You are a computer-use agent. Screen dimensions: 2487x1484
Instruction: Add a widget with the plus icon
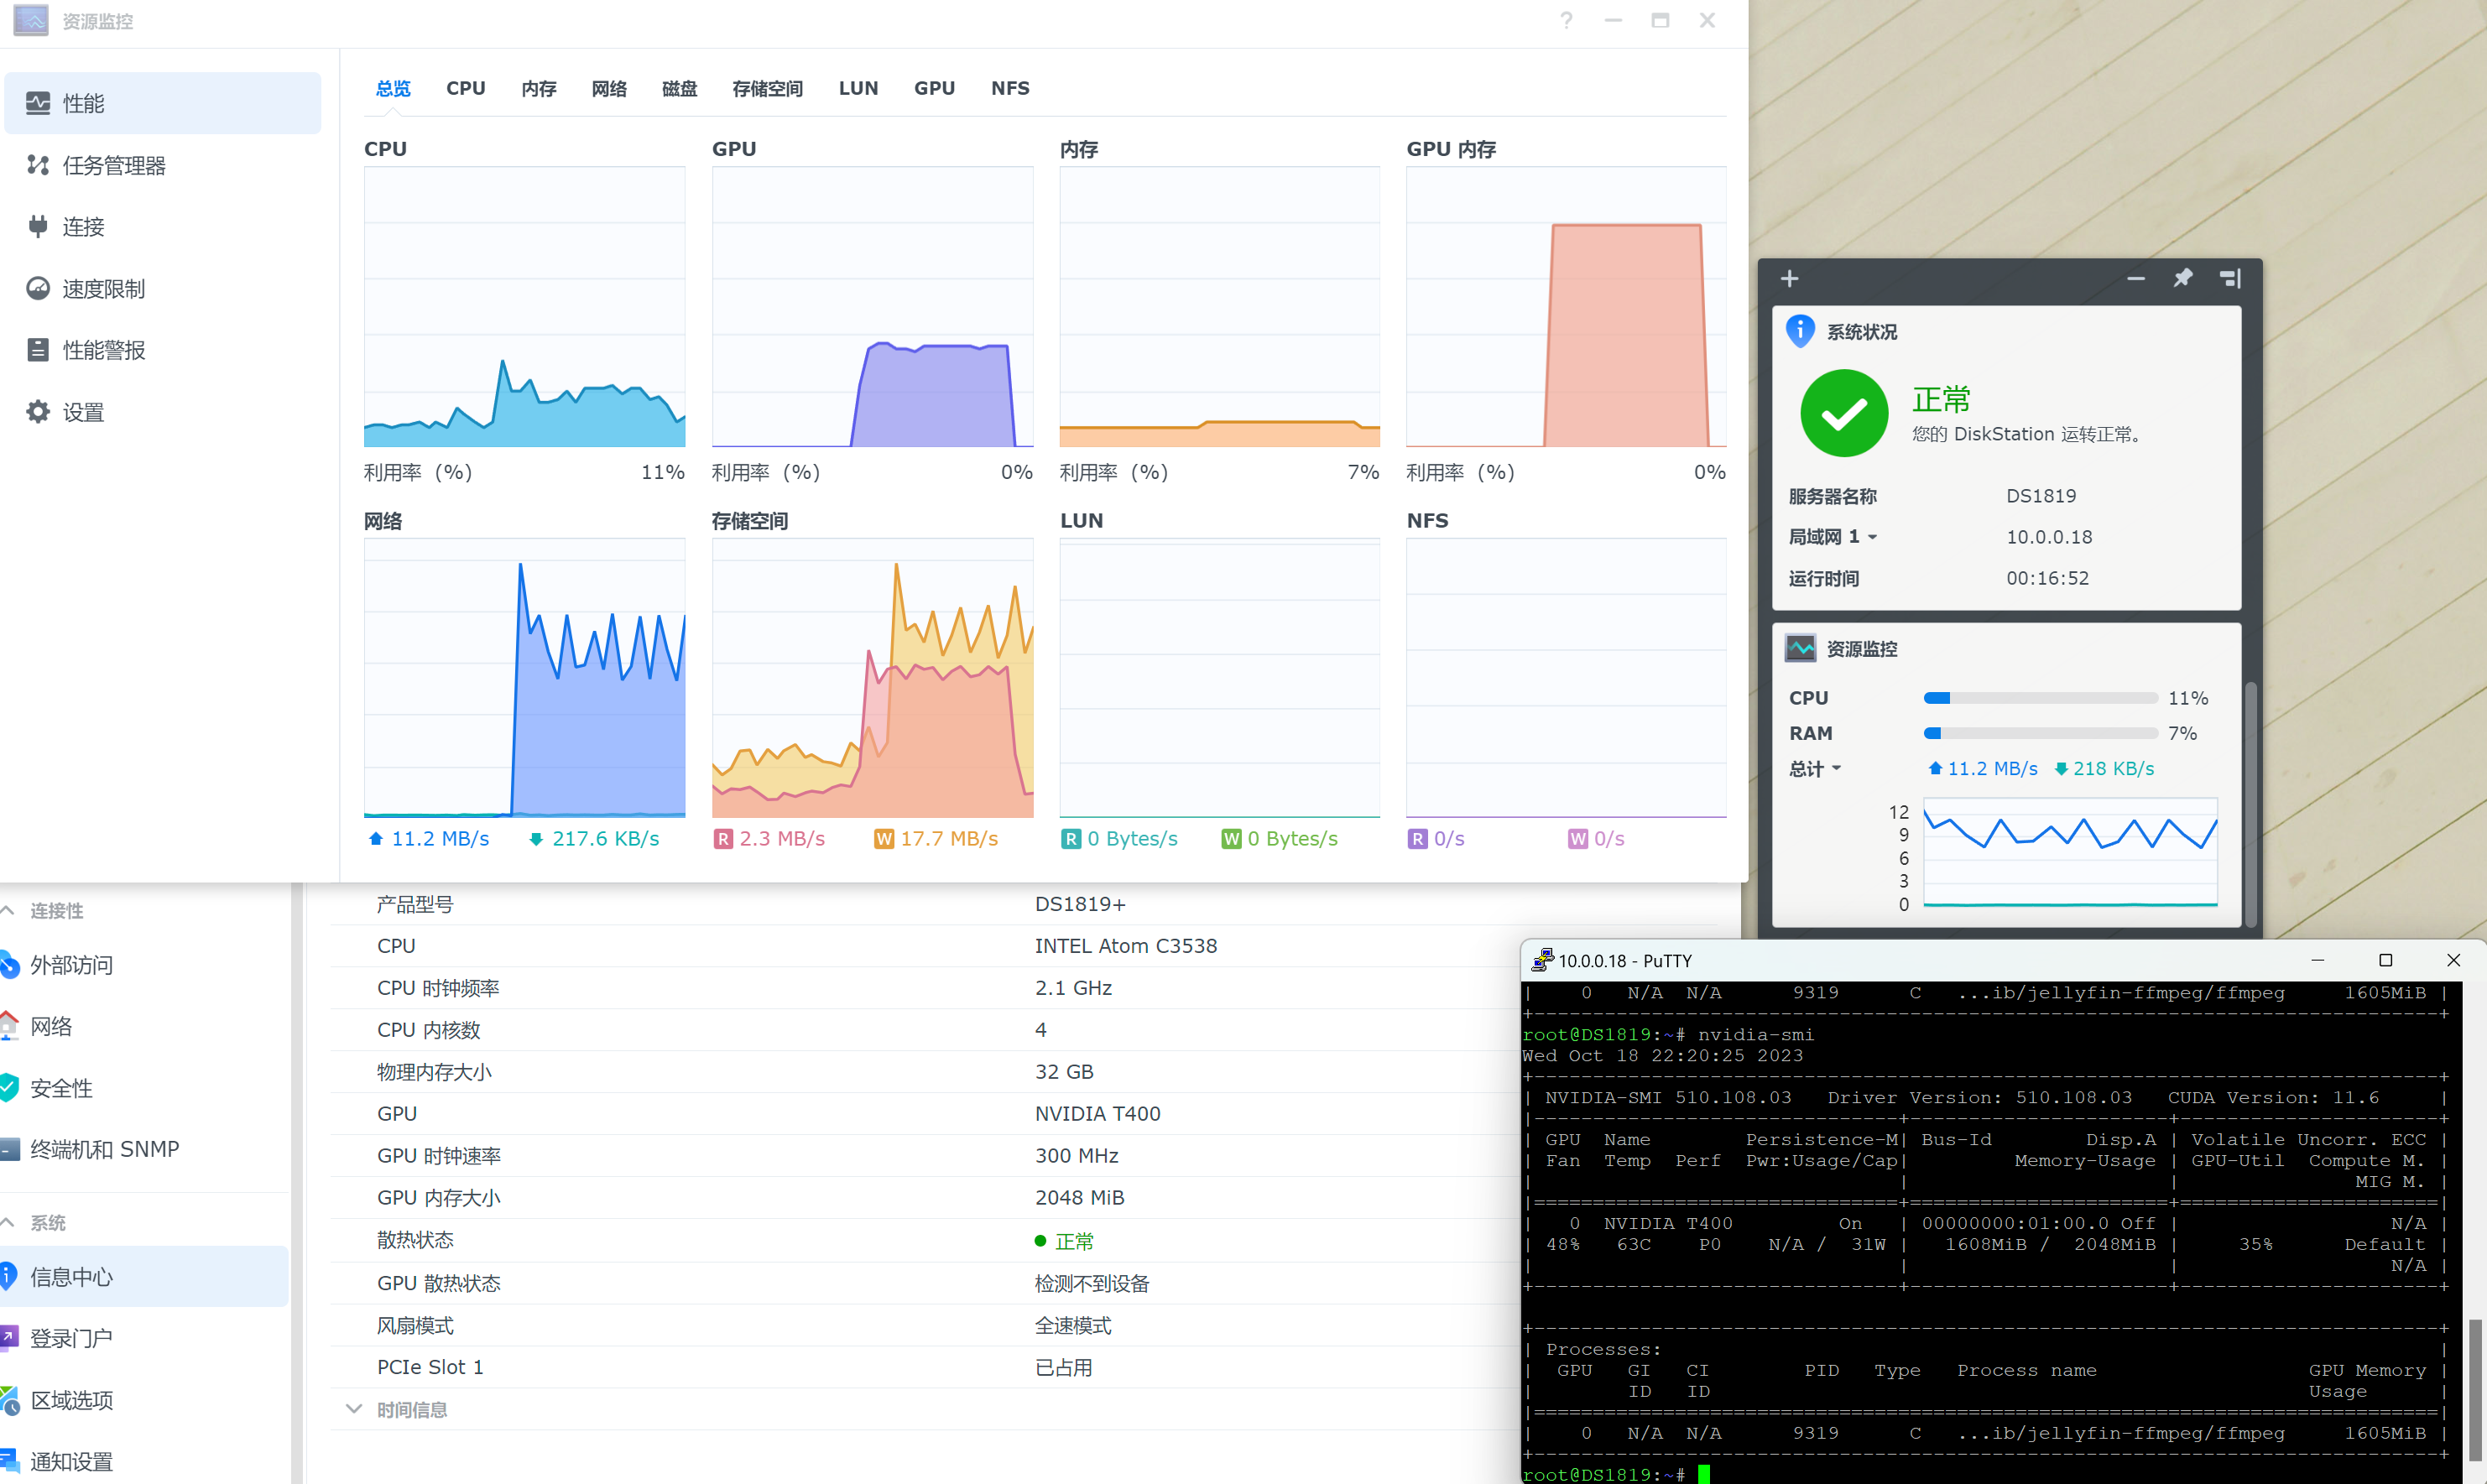coord(1790,278)
